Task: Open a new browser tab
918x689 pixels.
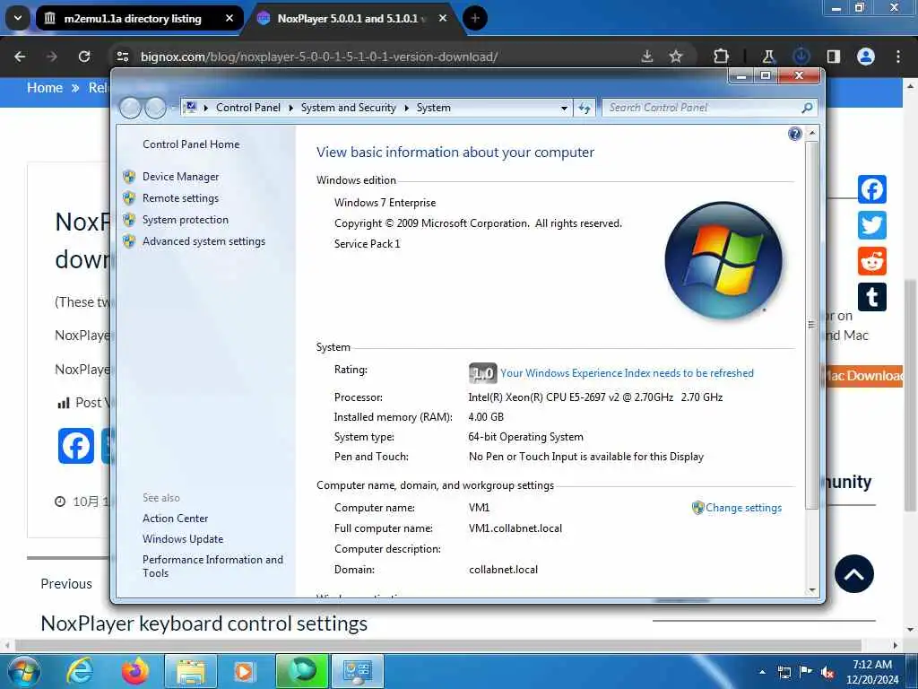Action: 475,18
